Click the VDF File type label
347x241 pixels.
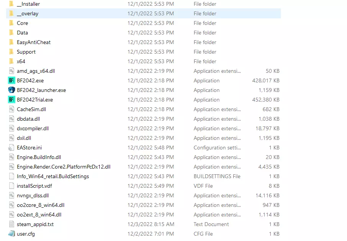click(x=203, y=186)
